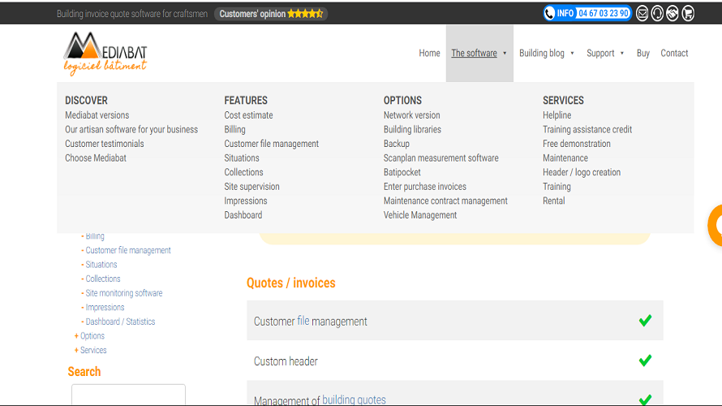Open sidebar Collections link
Image resolution: width=722 pixels, height=406 pixels.
coord(103,279)
